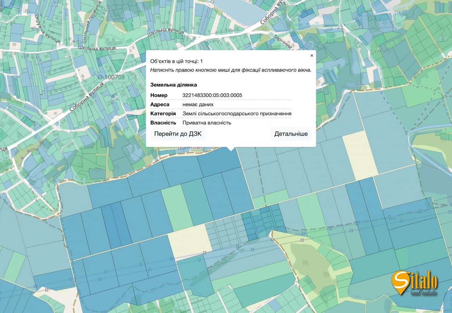This screenshot has height=313, width=452.
Task: Open 'Детальніше' for parcel details
Action: [x=291, y=134]
